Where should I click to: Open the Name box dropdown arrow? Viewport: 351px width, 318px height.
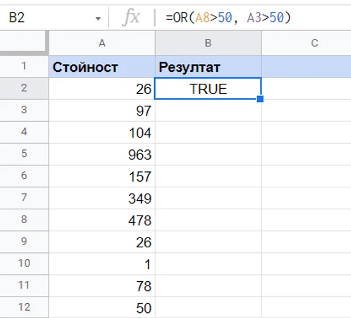point(98,18)
